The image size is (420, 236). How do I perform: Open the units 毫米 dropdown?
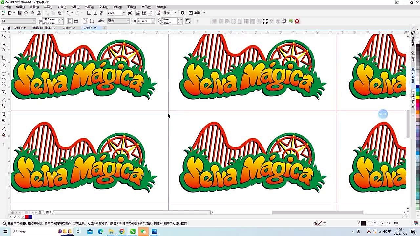point(128,21)
